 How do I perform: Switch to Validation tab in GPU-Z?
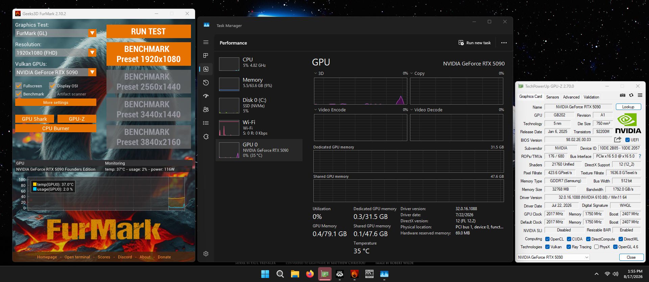tap(591, 97)
